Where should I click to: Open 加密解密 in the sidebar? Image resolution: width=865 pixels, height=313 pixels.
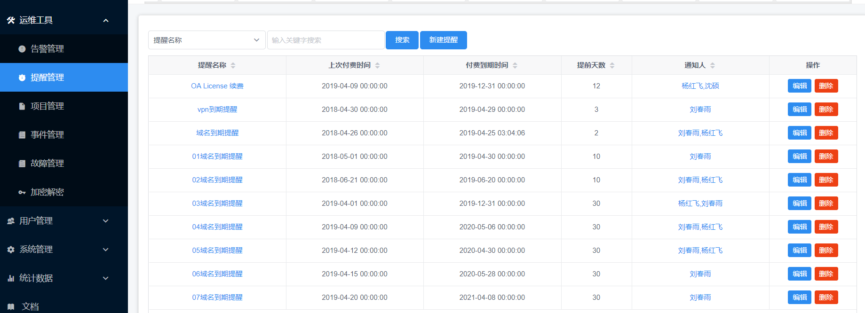tap(64, 192)
